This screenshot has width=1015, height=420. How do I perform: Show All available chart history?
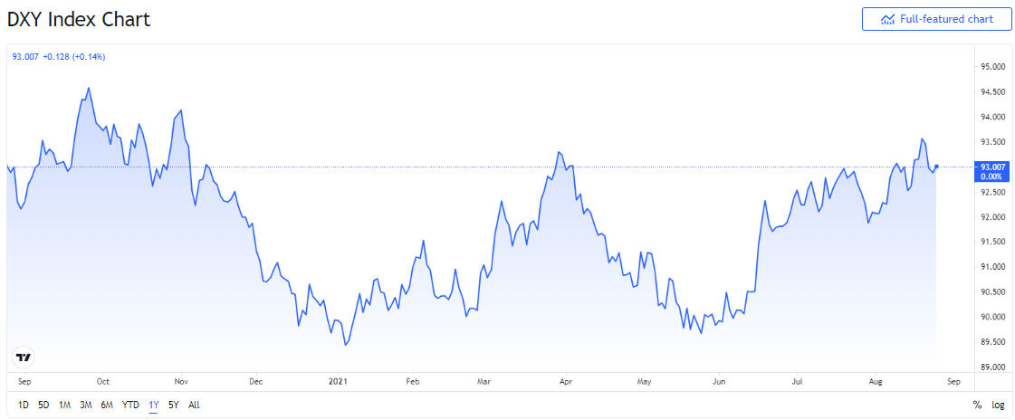[194, 405]
